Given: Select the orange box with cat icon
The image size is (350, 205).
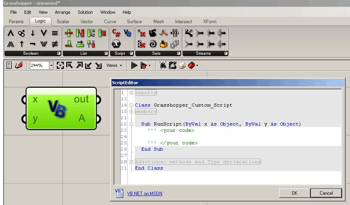Looking at the screenshot, I should click(164, 44).
